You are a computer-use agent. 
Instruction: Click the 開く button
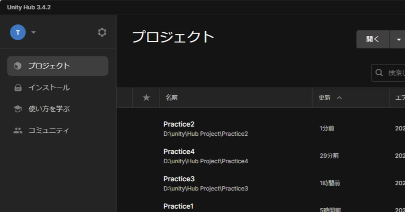coord(373,39)
